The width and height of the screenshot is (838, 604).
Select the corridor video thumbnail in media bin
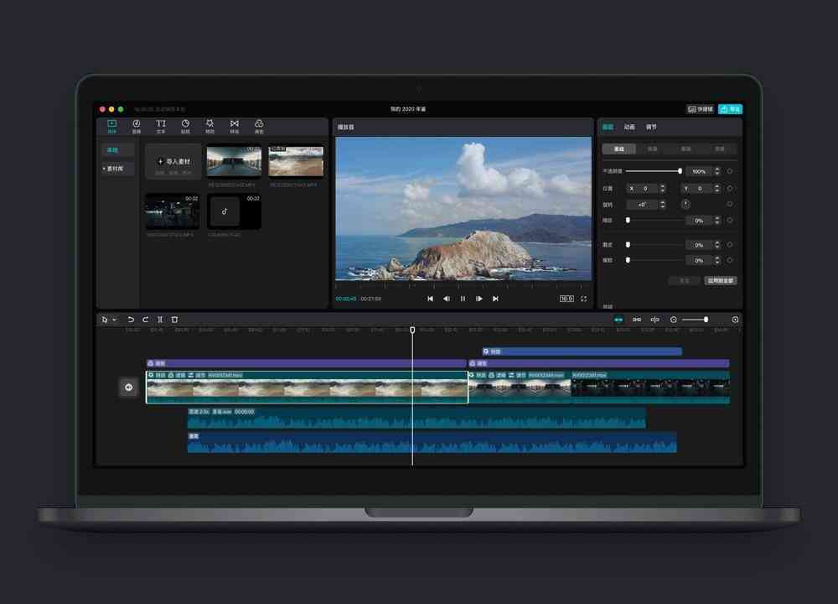tap(234, 160)
